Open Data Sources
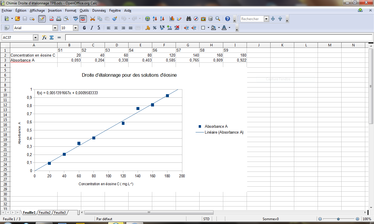 pyautogui.click(x=211, y=19)
